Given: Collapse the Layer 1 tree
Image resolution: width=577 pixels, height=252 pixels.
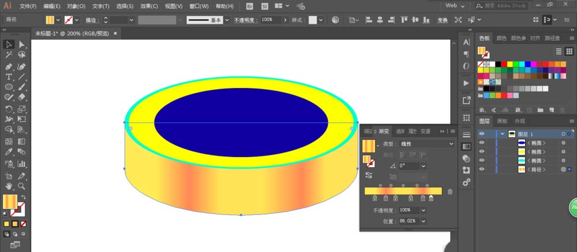Looking at the screenshot, I should tap(502, 134).
